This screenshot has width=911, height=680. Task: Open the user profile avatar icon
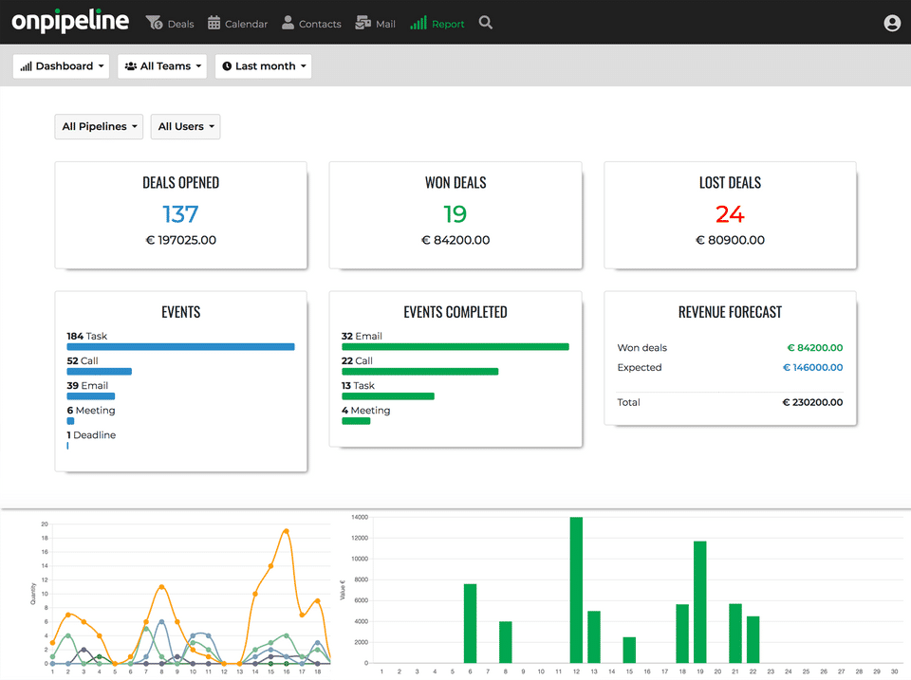click(891, 24)
